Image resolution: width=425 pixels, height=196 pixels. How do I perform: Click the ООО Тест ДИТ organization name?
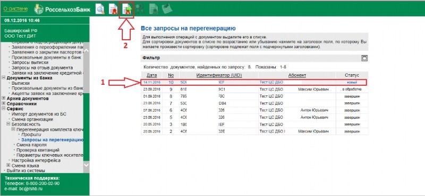tap(20, 36)
